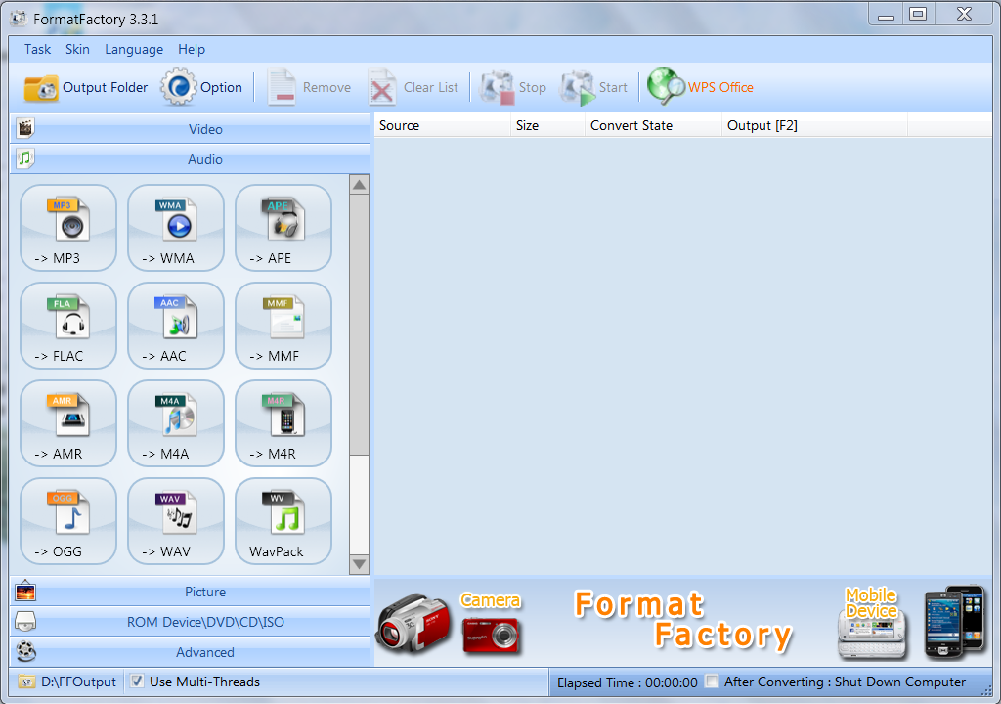Click the audio list scroll up arrow
Screen dimensions: 1001x704
tap(360, 185)
